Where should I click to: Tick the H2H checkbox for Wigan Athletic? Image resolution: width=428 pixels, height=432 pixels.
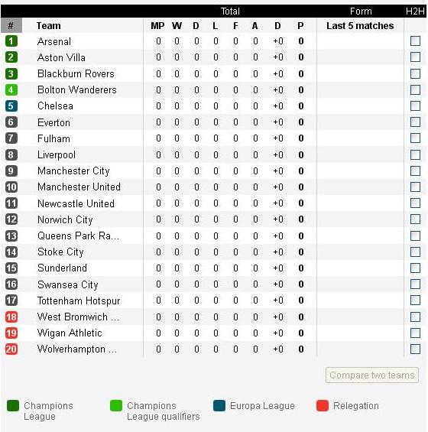pos(415,333)
